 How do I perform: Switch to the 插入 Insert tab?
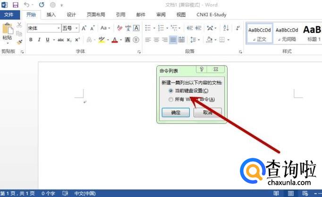[51, 15]
